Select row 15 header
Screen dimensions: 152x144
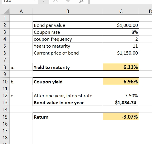[x=5, y=117]
